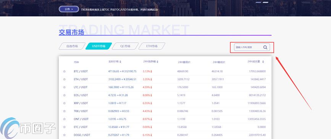Image resolution: width=331 pixels, height=139 pixels.
Task: Click the search magnifier icon
Action: point(265,47)
